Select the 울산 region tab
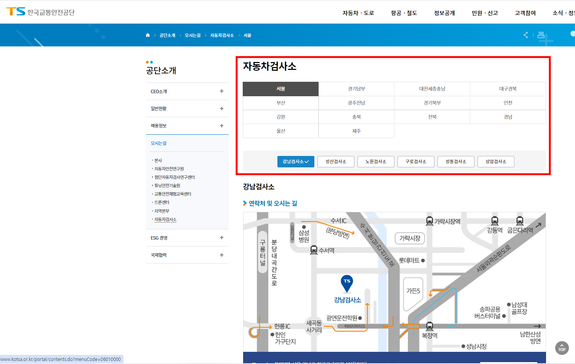 [x=281, y=131]
